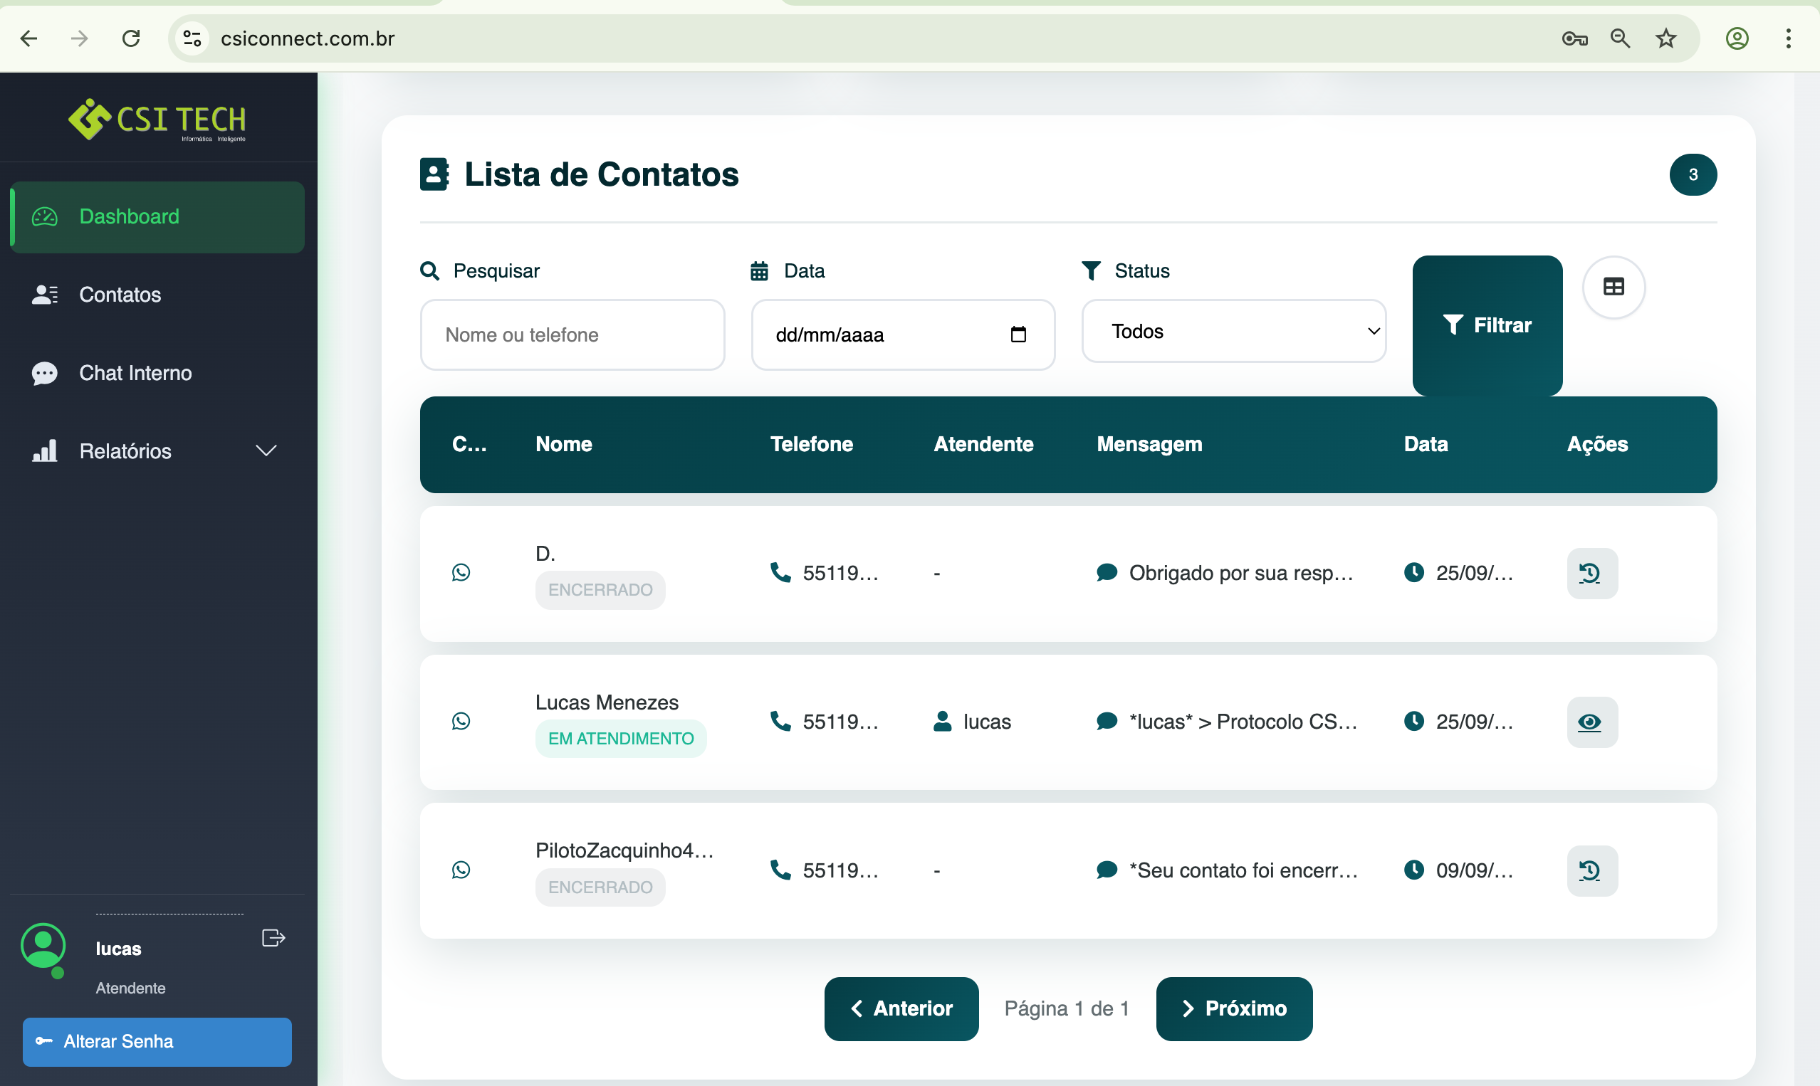The height and width of the screenshot is (1086, 1820).
Task: Open history action on the first contact row
Action: pos(1591,574)
